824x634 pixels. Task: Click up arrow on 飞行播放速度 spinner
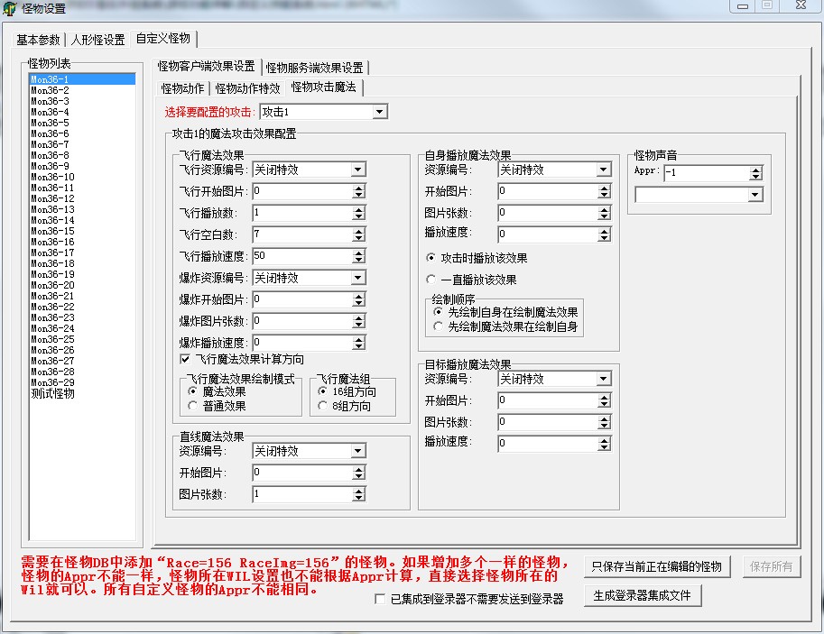(358, 253)
